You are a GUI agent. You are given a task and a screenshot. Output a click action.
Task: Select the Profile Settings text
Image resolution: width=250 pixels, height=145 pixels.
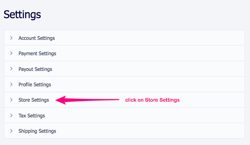(x=35, y=85)
